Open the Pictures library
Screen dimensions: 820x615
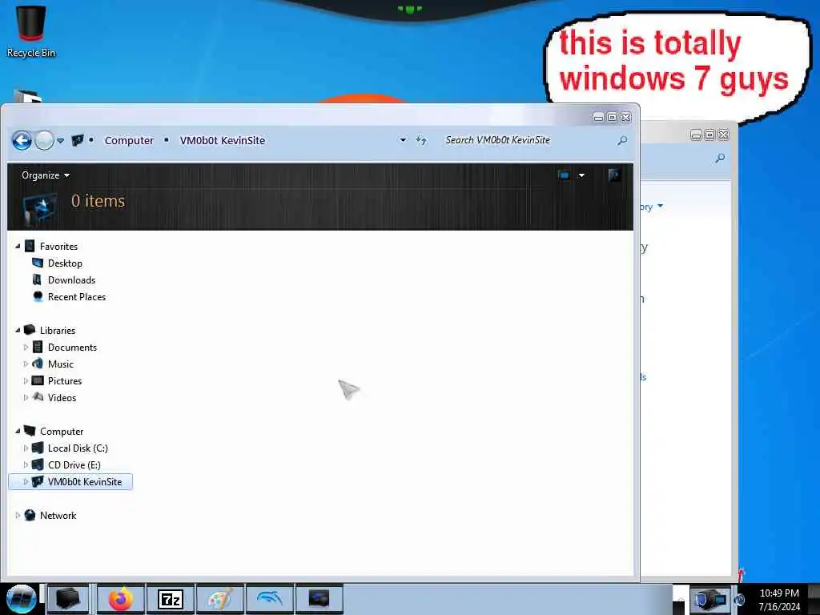click(65, 380)
